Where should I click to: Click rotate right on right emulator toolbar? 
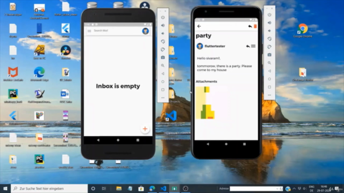269,47
